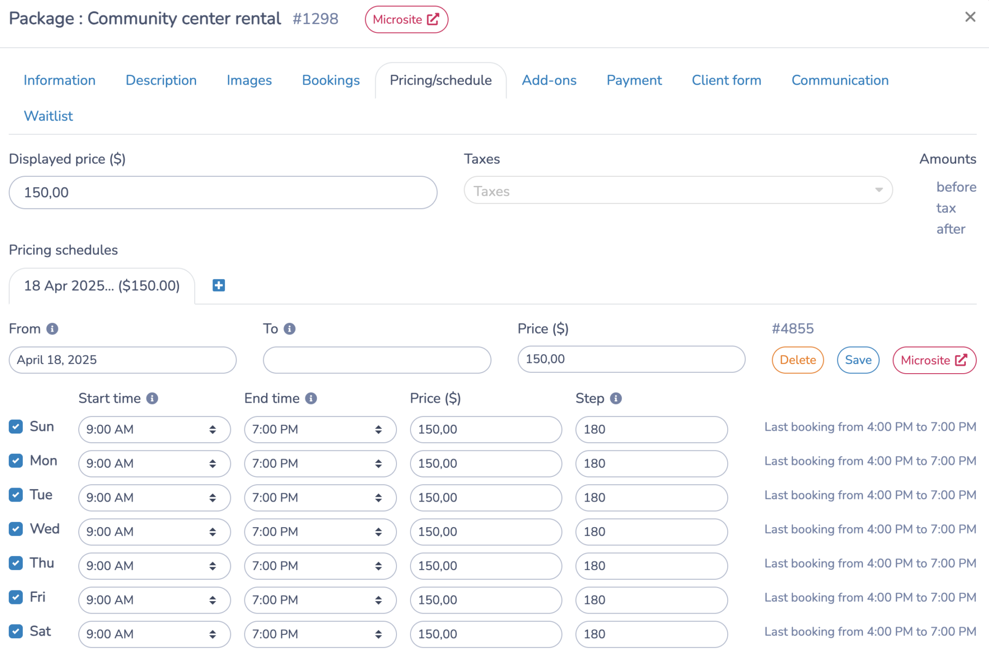Open the Waitlist tab
The image size is (989, 658).
pos(48,116)
